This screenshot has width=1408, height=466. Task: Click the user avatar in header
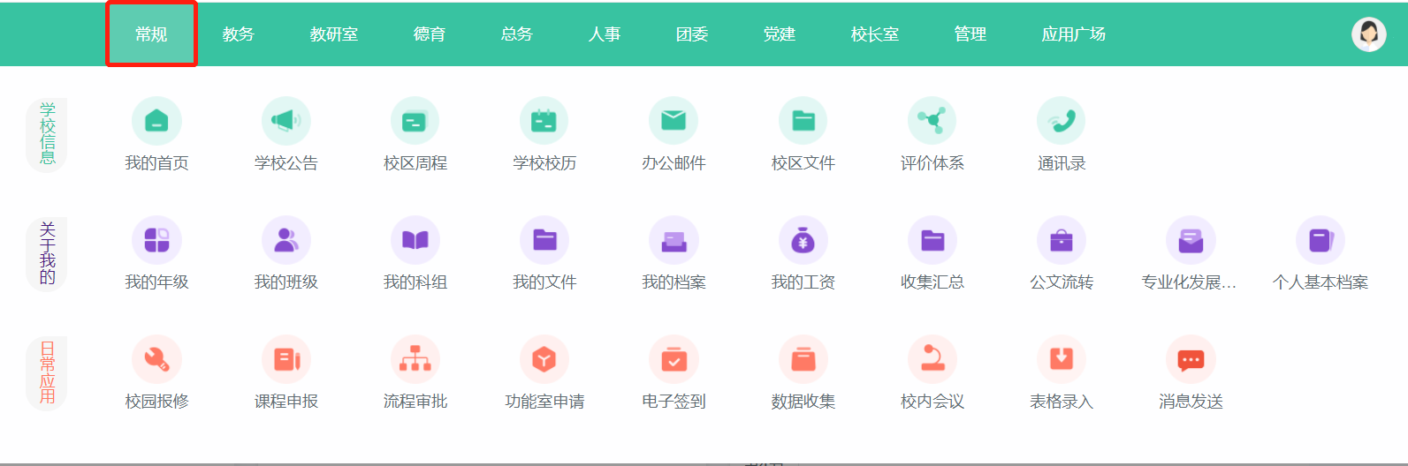coord(1368,34)
